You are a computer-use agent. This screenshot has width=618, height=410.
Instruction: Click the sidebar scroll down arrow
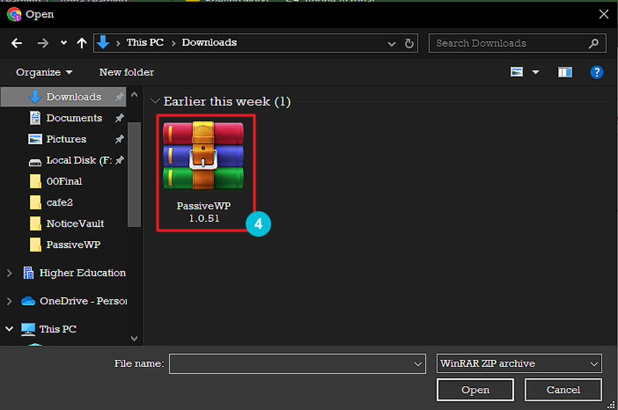134,339
